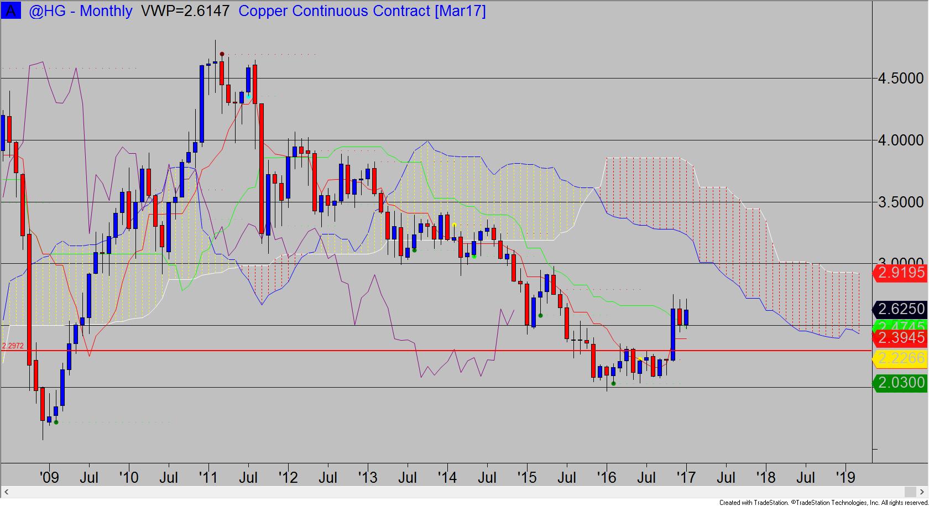Screen dimensions: 929x506
Task: Click the '15 year label on time axis
Action: pos(526,477)
